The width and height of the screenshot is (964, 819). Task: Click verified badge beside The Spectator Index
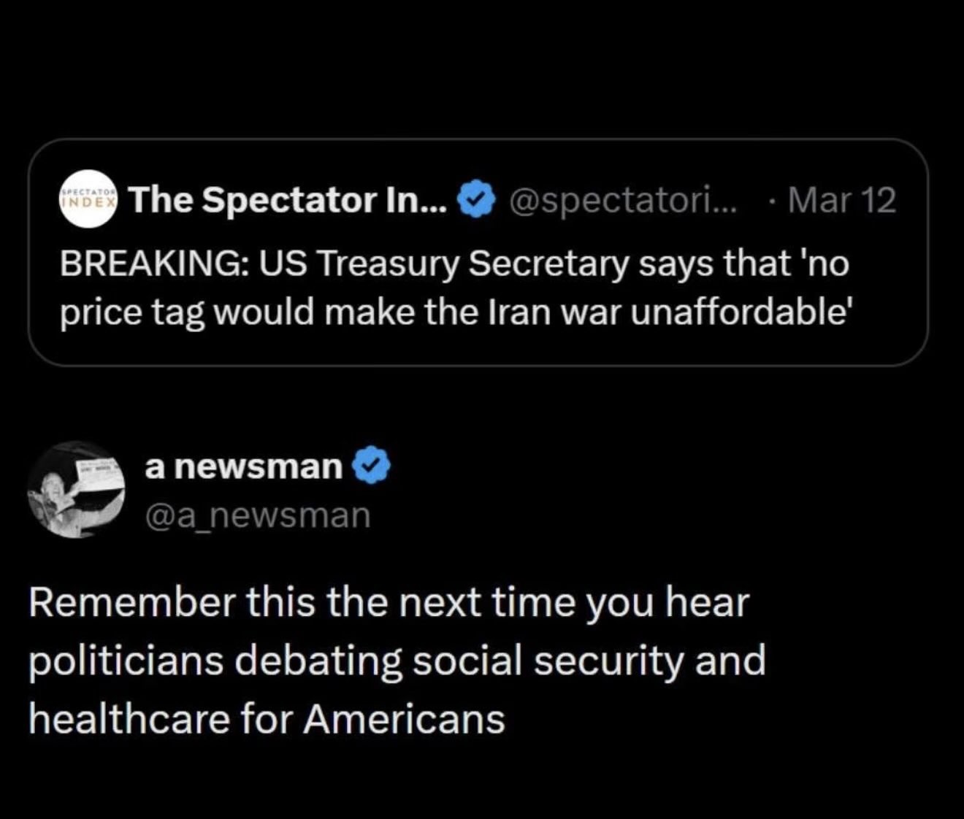coord(476,199)
